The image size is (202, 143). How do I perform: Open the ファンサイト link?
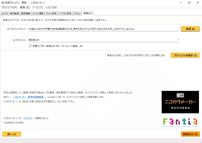tap(28, 118)
